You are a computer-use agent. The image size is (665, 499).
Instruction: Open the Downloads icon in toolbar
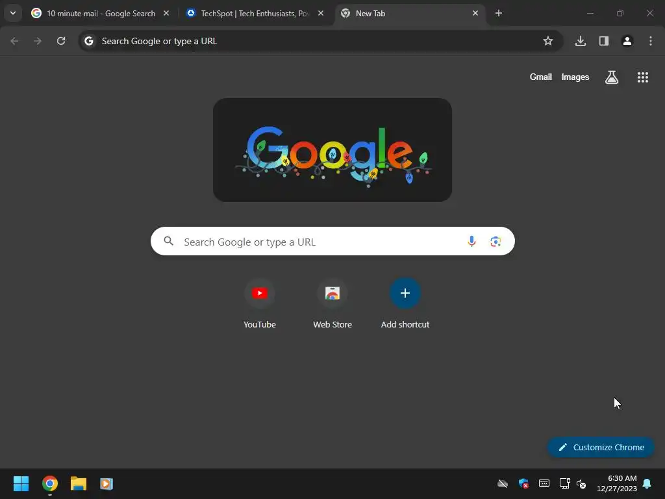(581, 41)
